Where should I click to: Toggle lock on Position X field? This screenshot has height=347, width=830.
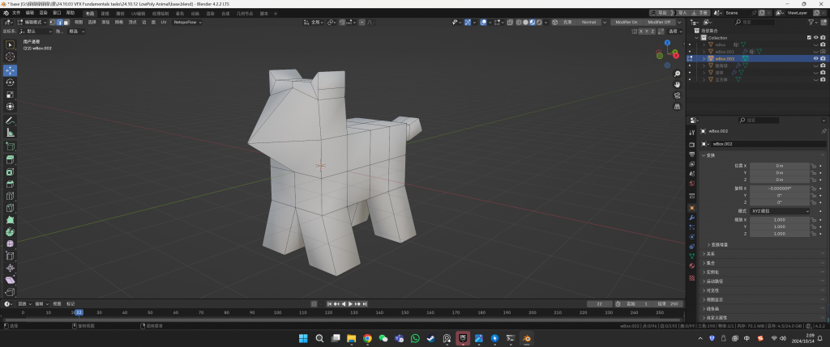pyautogui.click(x=813, y=165)
